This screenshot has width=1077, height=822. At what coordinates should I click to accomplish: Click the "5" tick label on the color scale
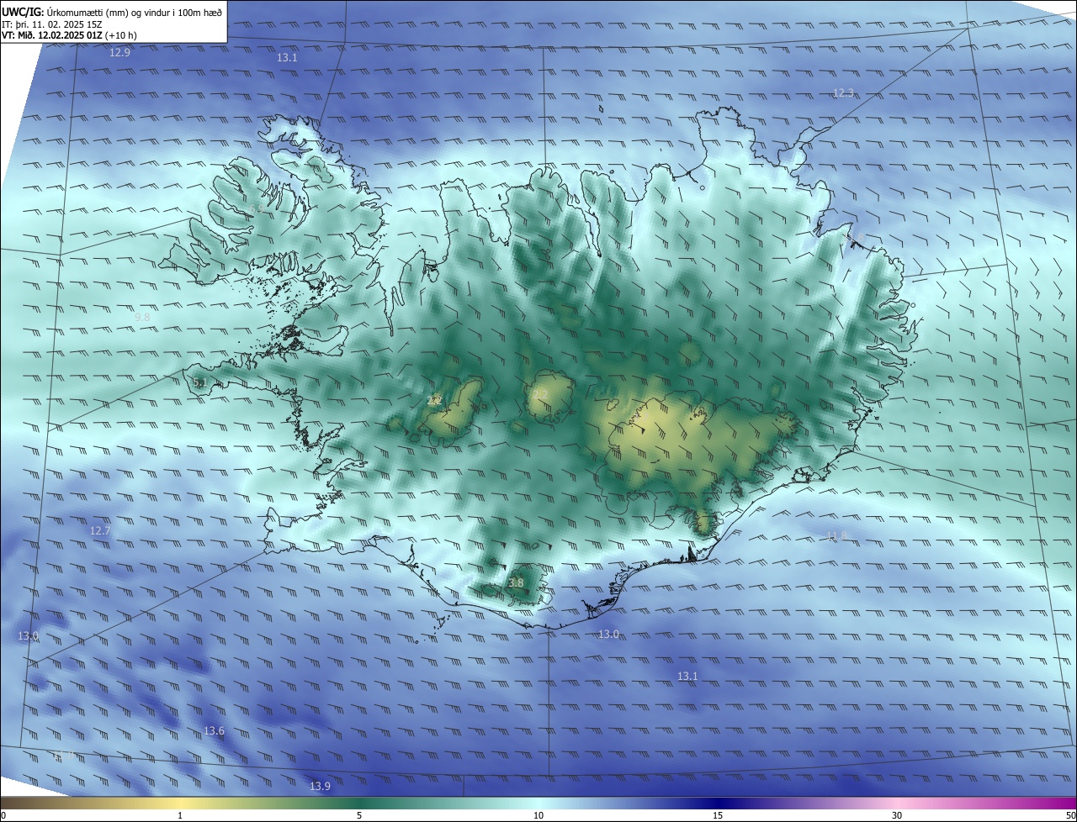[359, 815]
